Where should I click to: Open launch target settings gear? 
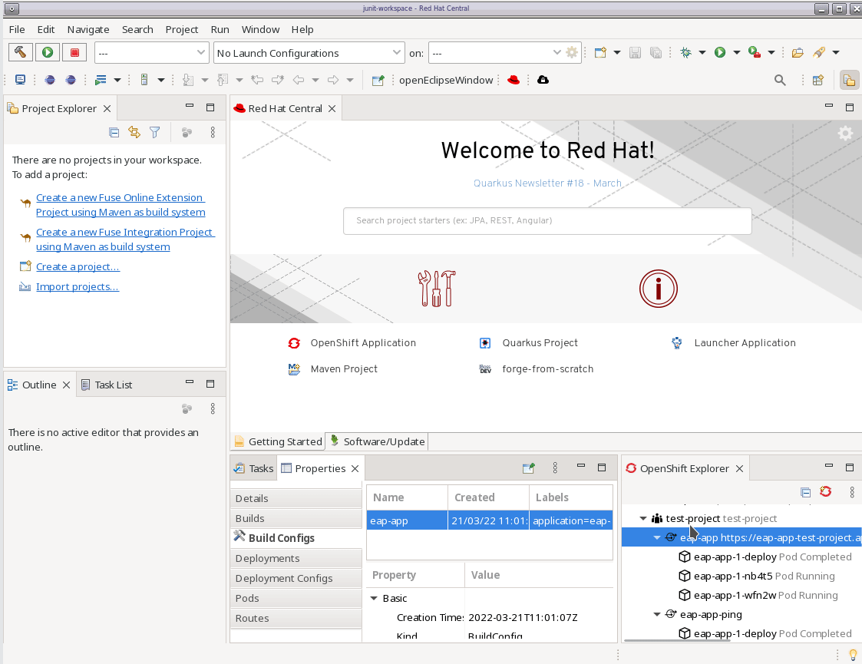point(572,53)
